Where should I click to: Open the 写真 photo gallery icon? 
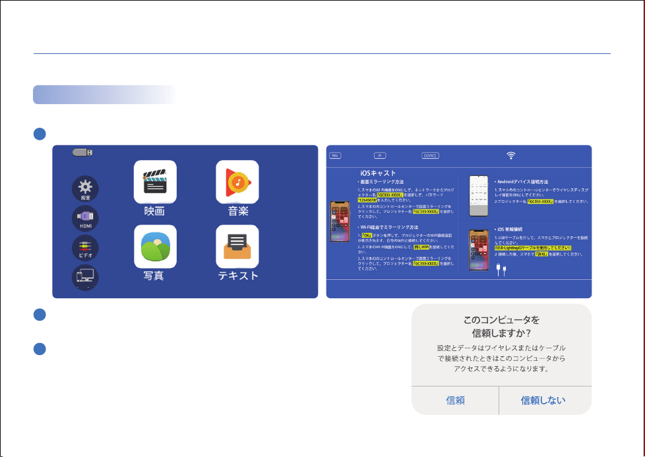(155, 246)
